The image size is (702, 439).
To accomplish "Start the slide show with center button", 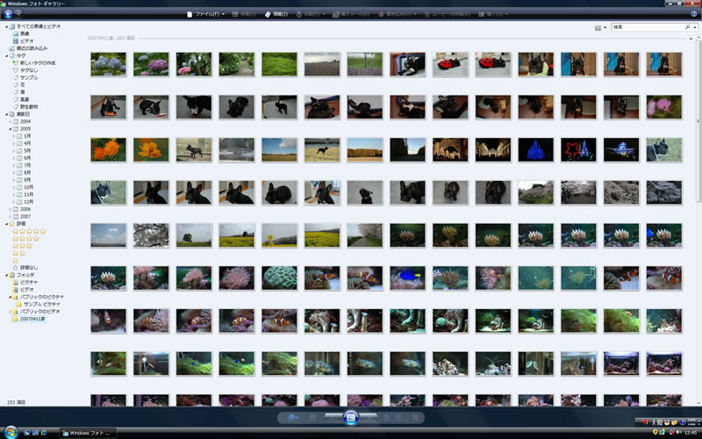I will pos(350,418).
